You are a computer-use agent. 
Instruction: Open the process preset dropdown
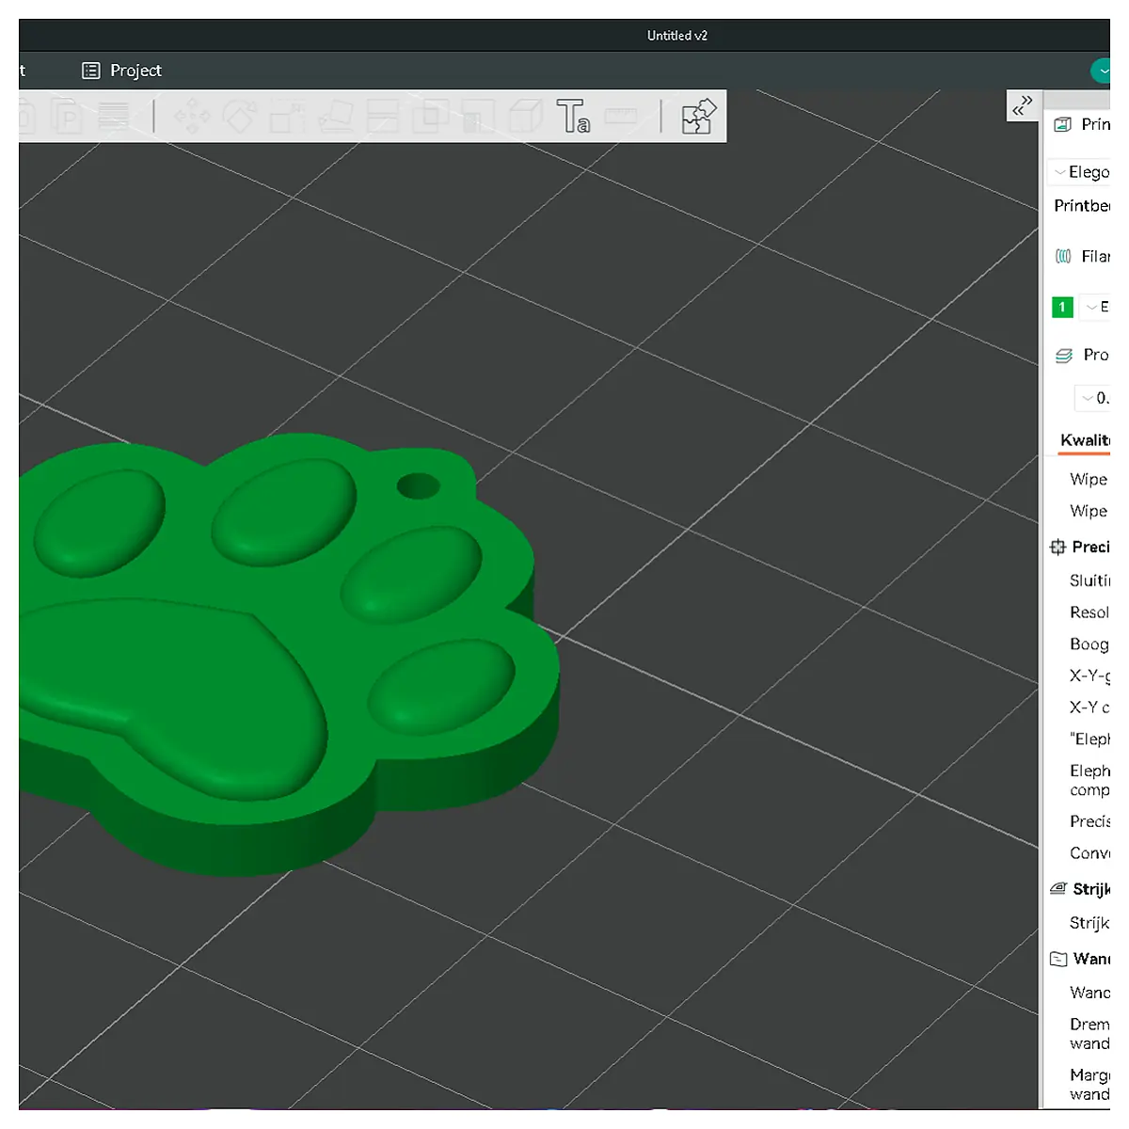pyautogui.click(x=1093, y=398)
